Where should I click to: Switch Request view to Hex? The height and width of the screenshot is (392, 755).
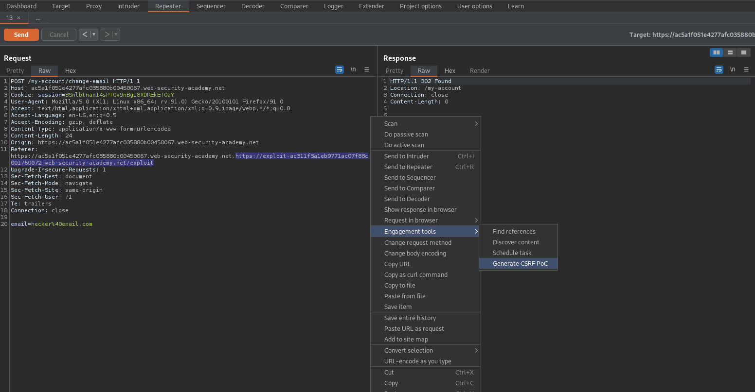click(x=71, y=70)
